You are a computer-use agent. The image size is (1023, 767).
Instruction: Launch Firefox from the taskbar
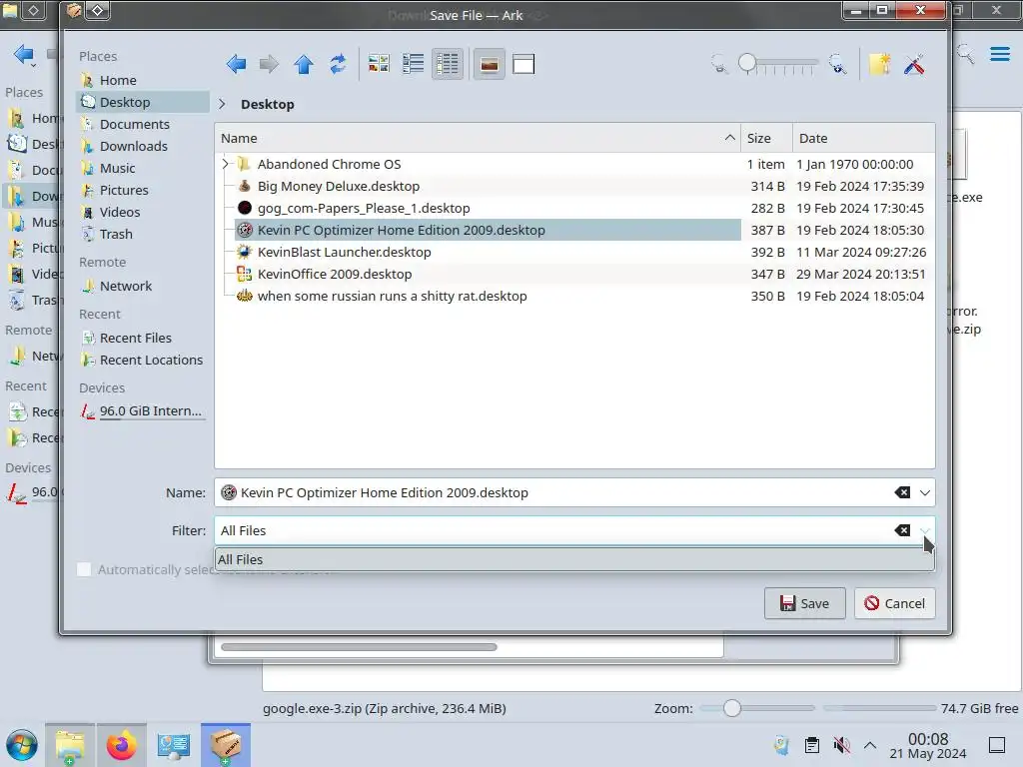[x=121, y=745]
